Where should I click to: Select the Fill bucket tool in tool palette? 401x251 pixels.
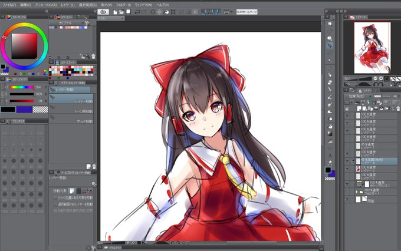330,127
